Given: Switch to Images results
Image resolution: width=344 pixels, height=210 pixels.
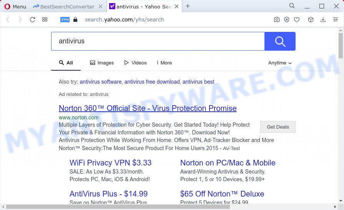Looking at the screenshot, I should (x=102, y=63).
